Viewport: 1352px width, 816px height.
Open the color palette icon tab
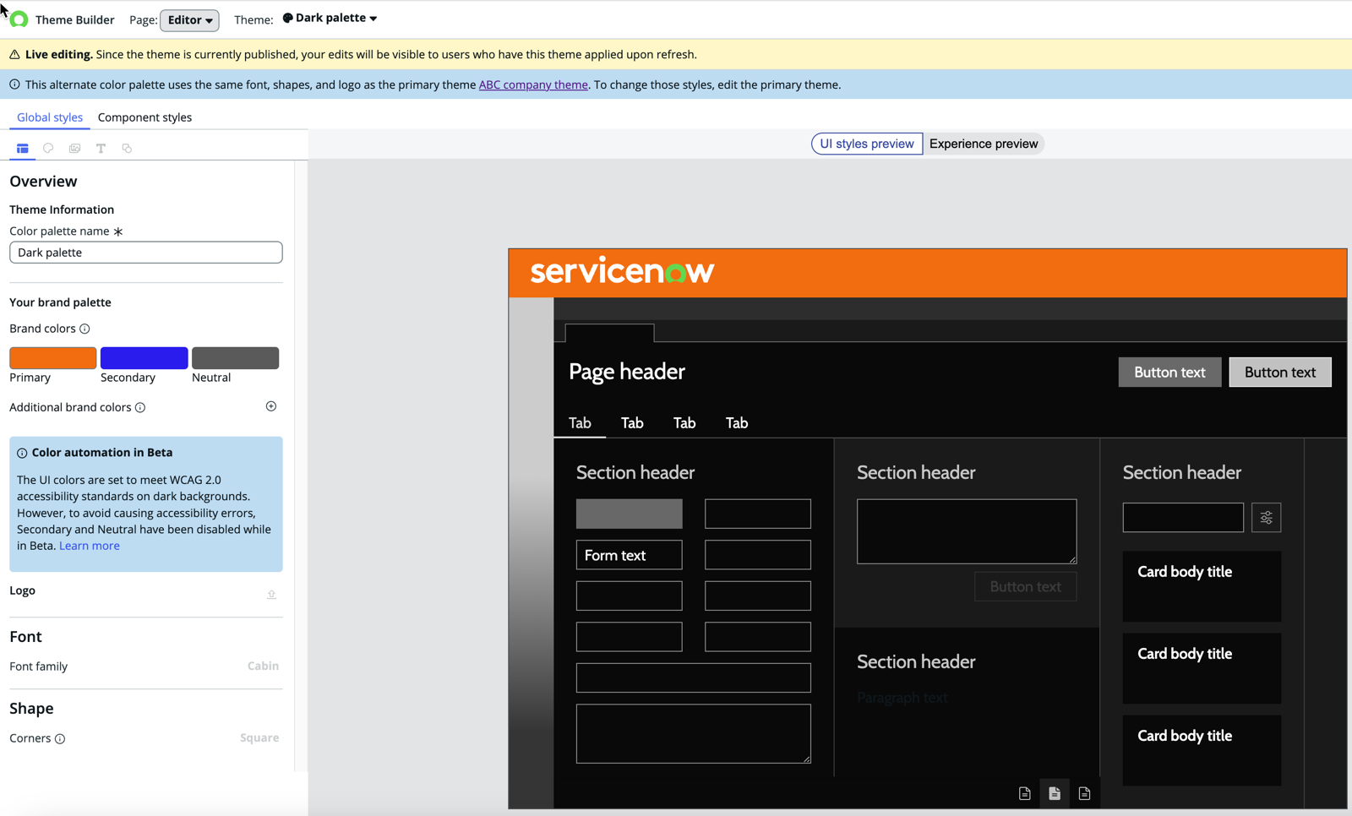[x=48, y=148]
